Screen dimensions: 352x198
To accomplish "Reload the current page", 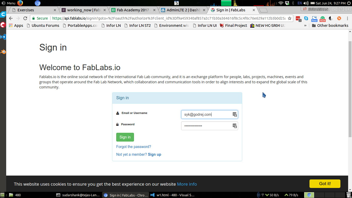I will pyautogui.click(x=25, y=18).
